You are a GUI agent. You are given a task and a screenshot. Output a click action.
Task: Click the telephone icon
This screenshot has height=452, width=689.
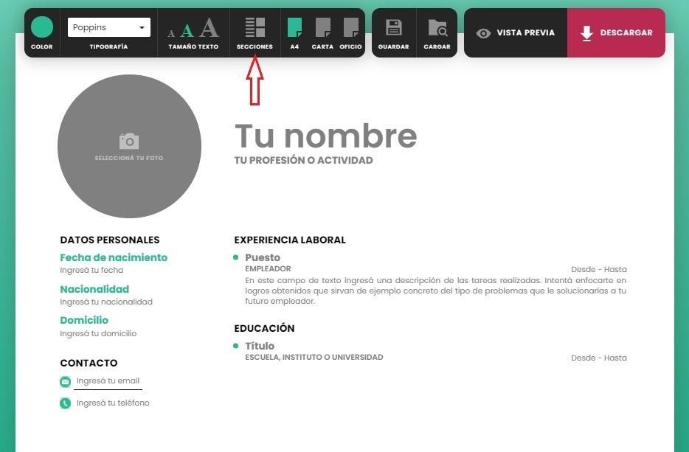pyautogui.click(x=65, y=403)
